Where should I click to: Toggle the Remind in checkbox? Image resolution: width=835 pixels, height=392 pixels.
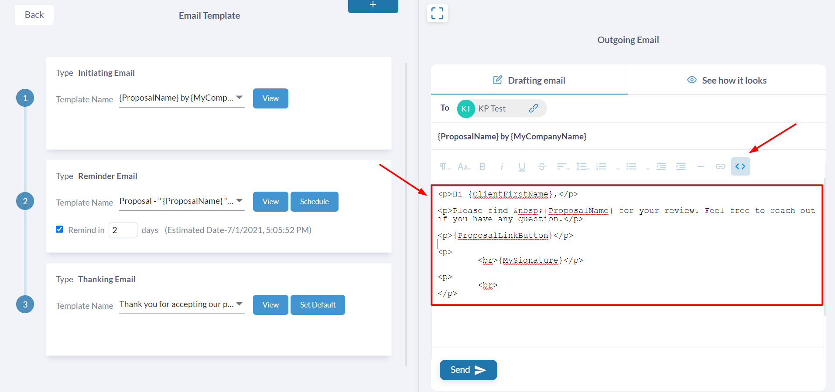tap(60, 230)
